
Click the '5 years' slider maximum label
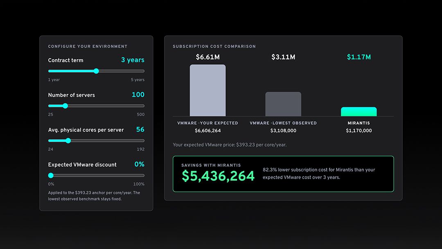pos(137,79)
